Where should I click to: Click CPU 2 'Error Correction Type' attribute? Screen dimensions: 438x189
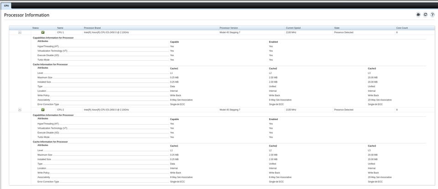[x=48, y=182]
